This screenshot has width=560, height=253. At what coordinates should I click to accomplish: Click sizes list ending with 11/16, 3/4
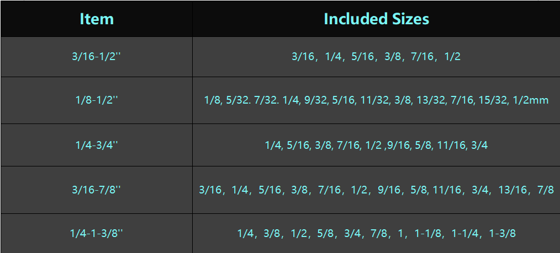pyautogui.click(x=376, y=145)
